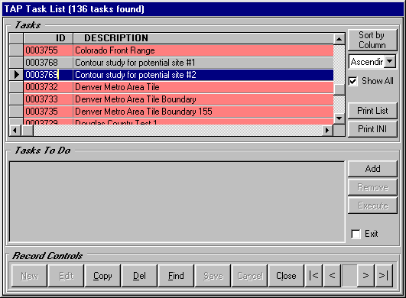Image resolution: width=406 pixels, height=298 pixels.
Task: Click row selector for ID 0003732
Action: 16,87
